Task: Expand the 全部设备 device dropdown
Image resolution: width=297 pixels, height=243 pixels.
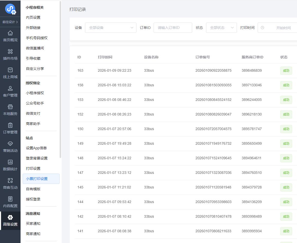Action: coord(110,28)
